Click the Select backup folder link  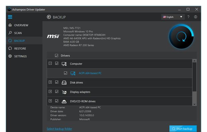(x=59, y=129)
